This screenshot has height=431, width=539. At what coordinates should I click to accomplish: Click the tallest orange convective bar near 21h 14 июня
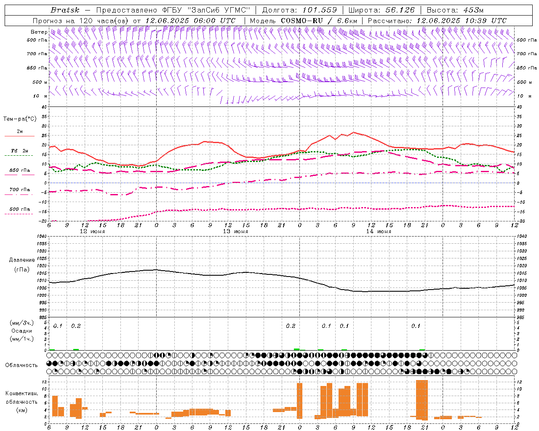(x=422, y=400)
